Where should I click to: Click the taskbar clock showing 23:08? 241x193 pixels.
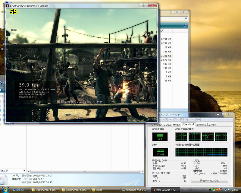point(235,190)
